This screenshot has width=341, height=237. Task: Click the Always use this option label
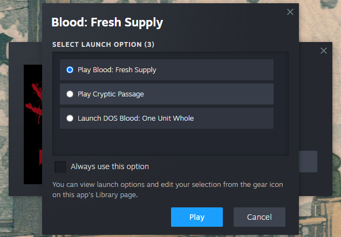[x=110, y=166]
